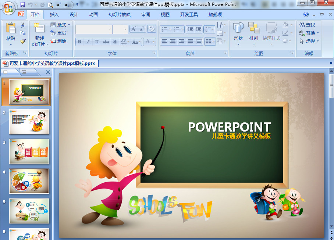Click the Save icon on Quick Access Toolbar

[x=23, y=4]
